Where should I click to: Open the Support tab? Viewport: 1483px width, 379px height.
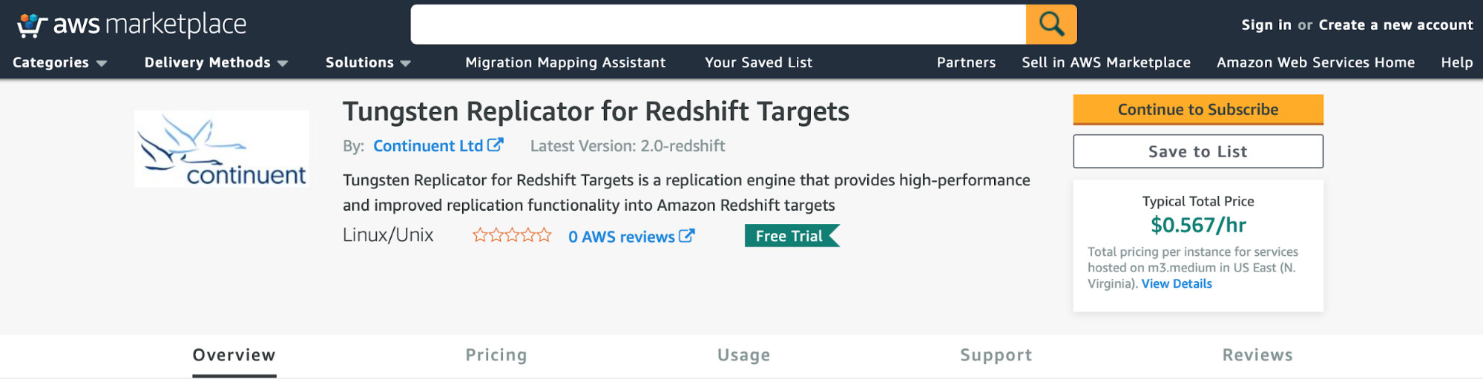[x=996, y=355]
